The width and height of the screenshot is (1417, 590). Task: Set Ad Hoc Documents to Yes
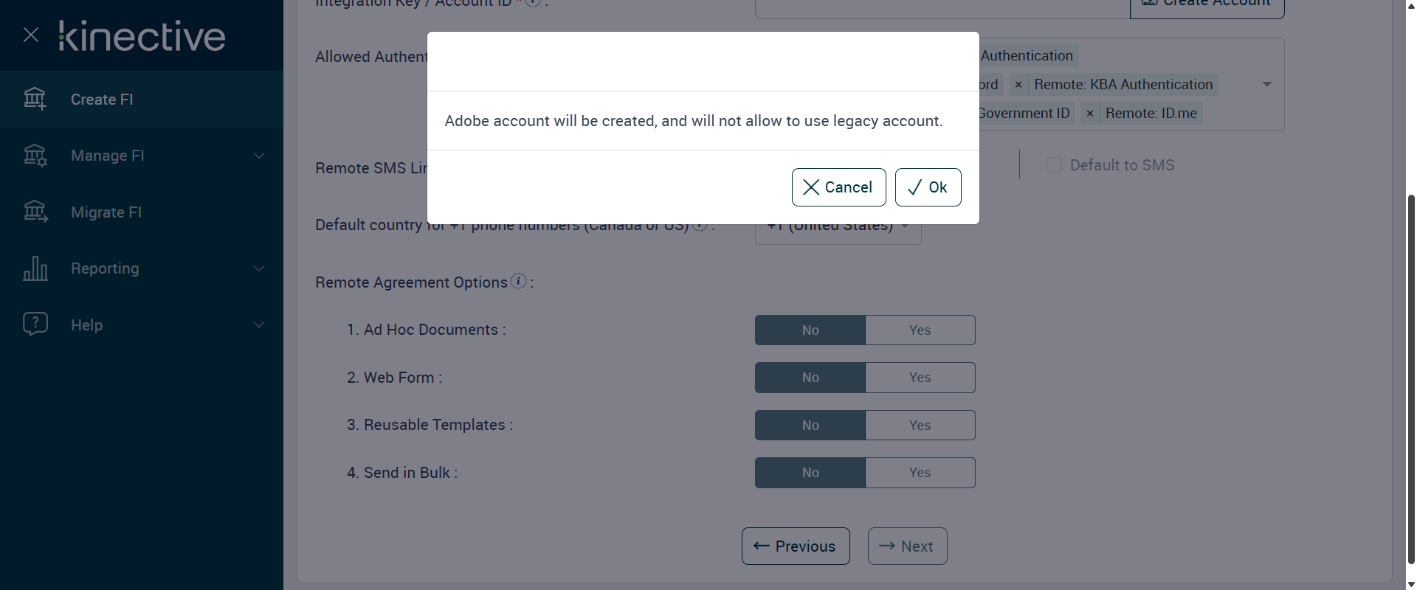tap(920, 330)
